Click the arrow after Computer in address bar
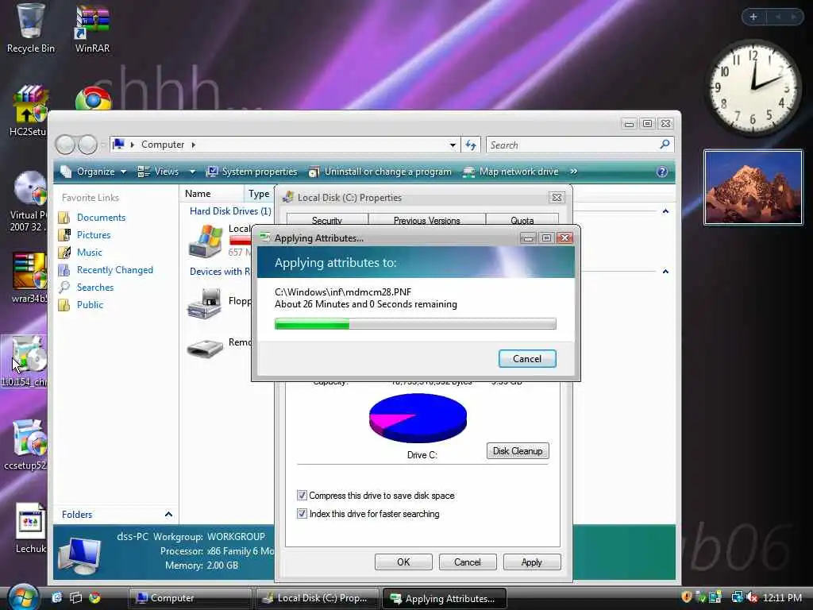 tap(194, 145)
